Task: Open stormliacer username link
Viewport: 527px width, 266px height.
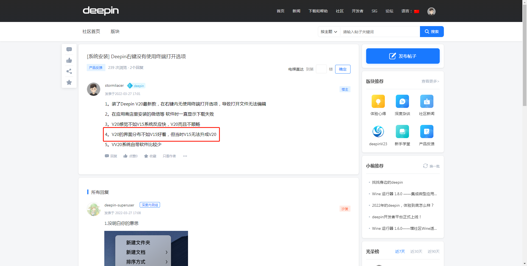Action: click(114, 86)
